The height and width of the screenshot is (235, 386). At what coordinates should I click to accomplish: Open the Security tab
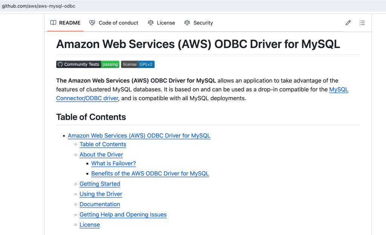tap(199, 23)
